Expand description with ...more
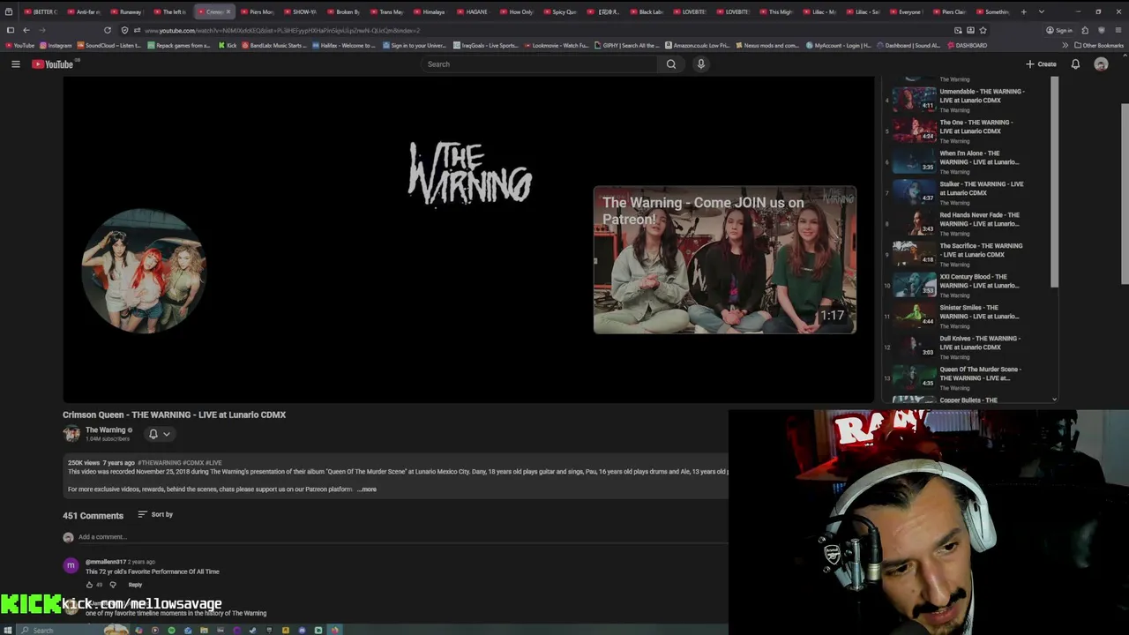Image resolution: width=1129 pixels, height=635 pixels. click(x=367, y=489)
